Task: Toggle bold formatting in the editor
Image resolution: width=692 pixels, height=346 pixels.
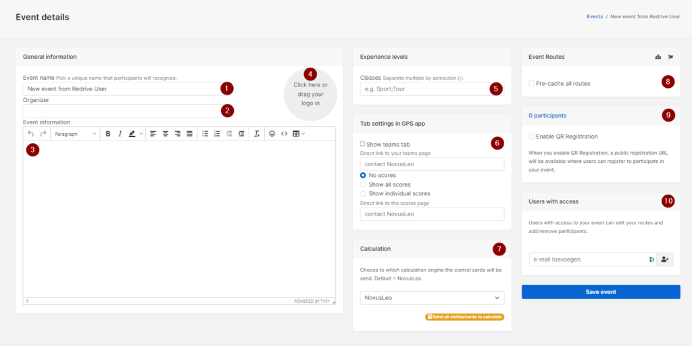Action: 108,134
